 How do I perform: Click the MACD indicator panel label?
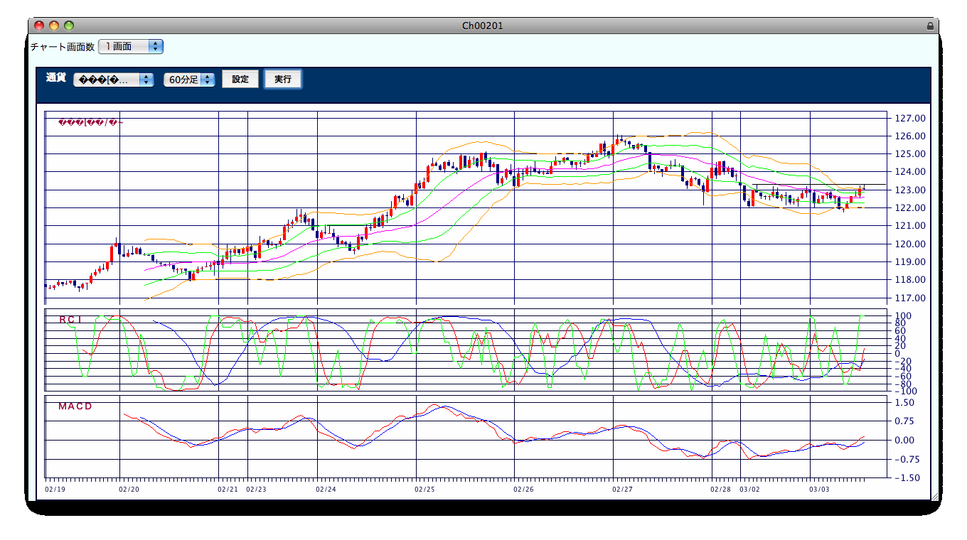pyautogui.click(x=75, y=406)
